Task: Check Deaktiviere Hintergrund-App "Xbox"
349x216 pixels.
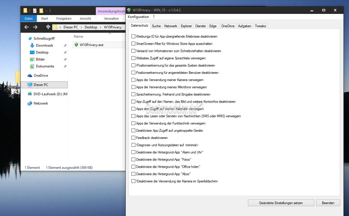Action: tap(134, 174)
